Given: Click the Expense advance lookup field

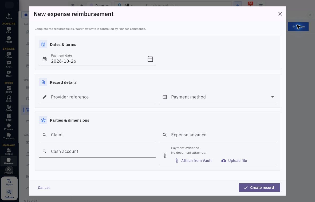Looking at the screenshot, I should (217, 135).
